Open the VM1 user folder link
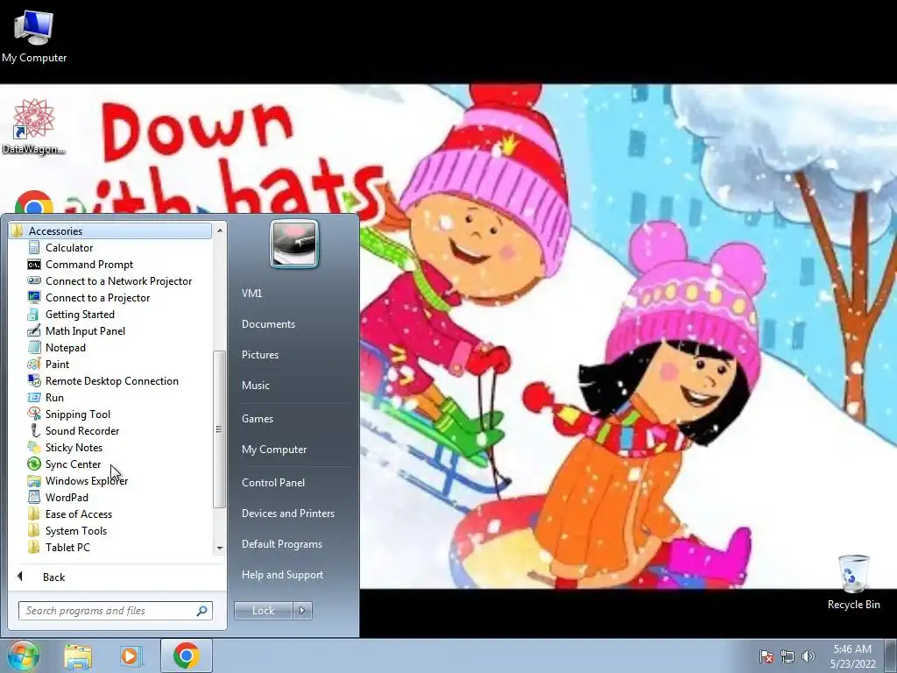 pyautogui.click(x=251, y=293)
